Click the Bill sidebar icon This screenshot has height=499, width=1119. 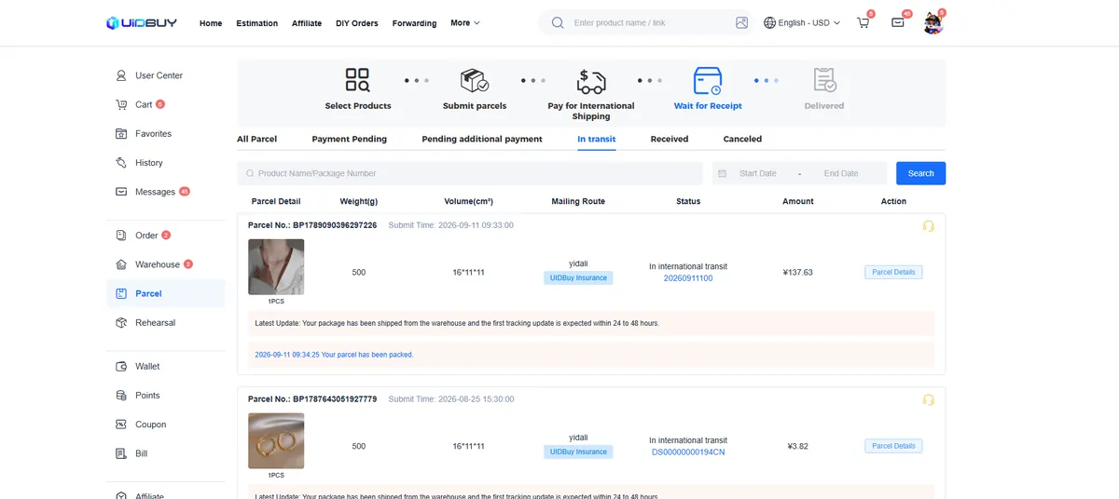pyautogui.click(x=121, y=453)
